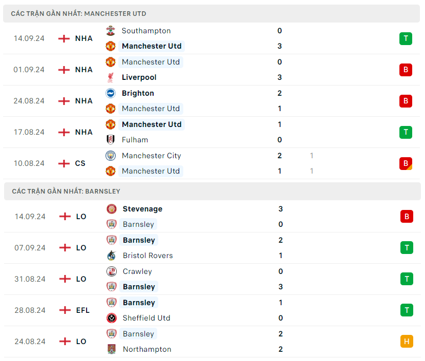Open the Stevenage team link

point(142,209)
